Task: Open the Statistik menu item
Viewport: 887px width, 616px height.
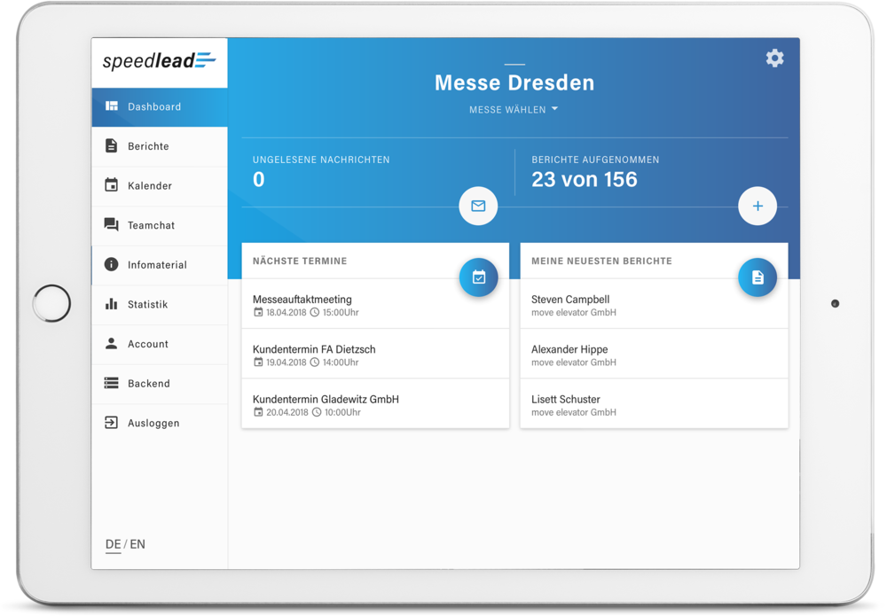Action: [160, 305]
